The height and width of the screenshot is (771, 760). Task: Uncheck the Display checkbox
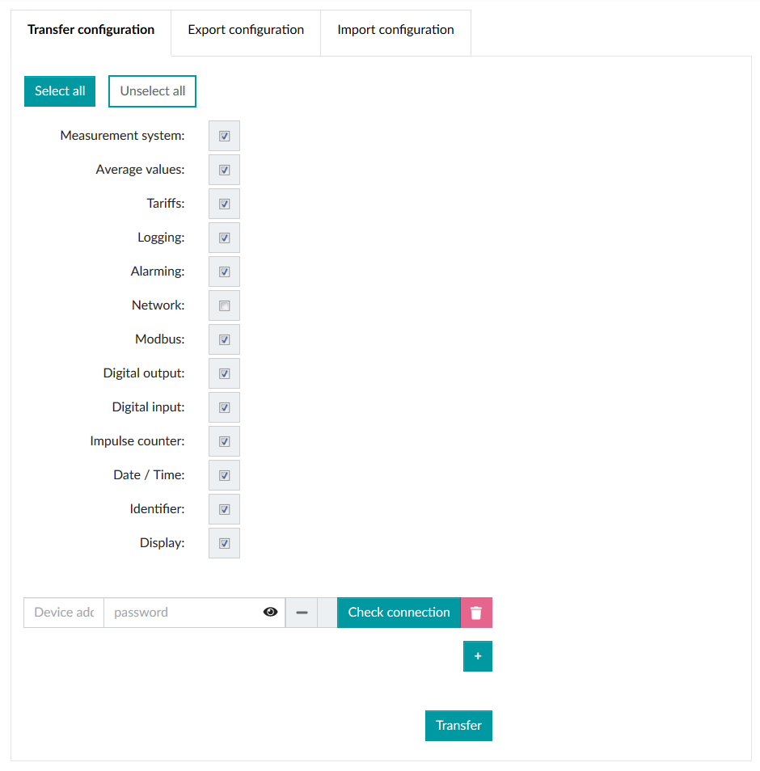pyautogui.click(x=224, y=543)
